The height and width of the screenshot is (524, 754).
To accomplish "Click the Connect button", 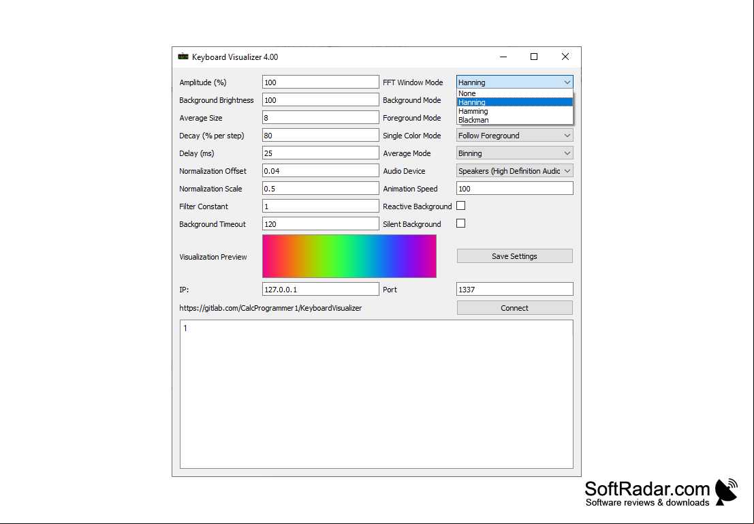I will pos(514,308).
